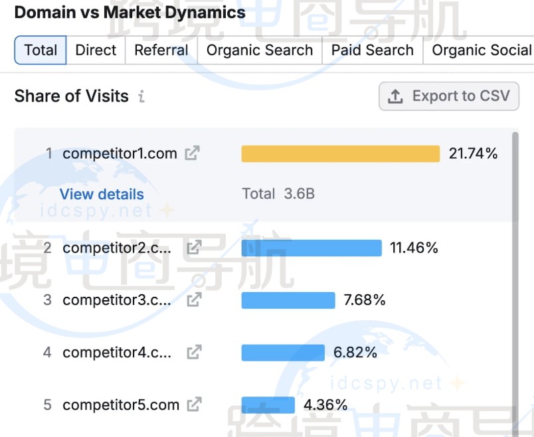Open competitor1.com via its external link icon
Viewport: 534px width, 437px height.
click(191, 153)
